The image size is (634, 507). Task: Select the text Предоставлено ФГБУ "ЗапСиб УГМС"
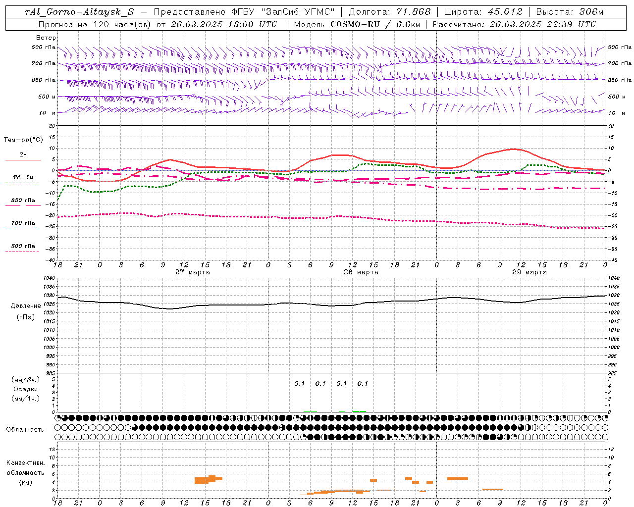(245, 12)
